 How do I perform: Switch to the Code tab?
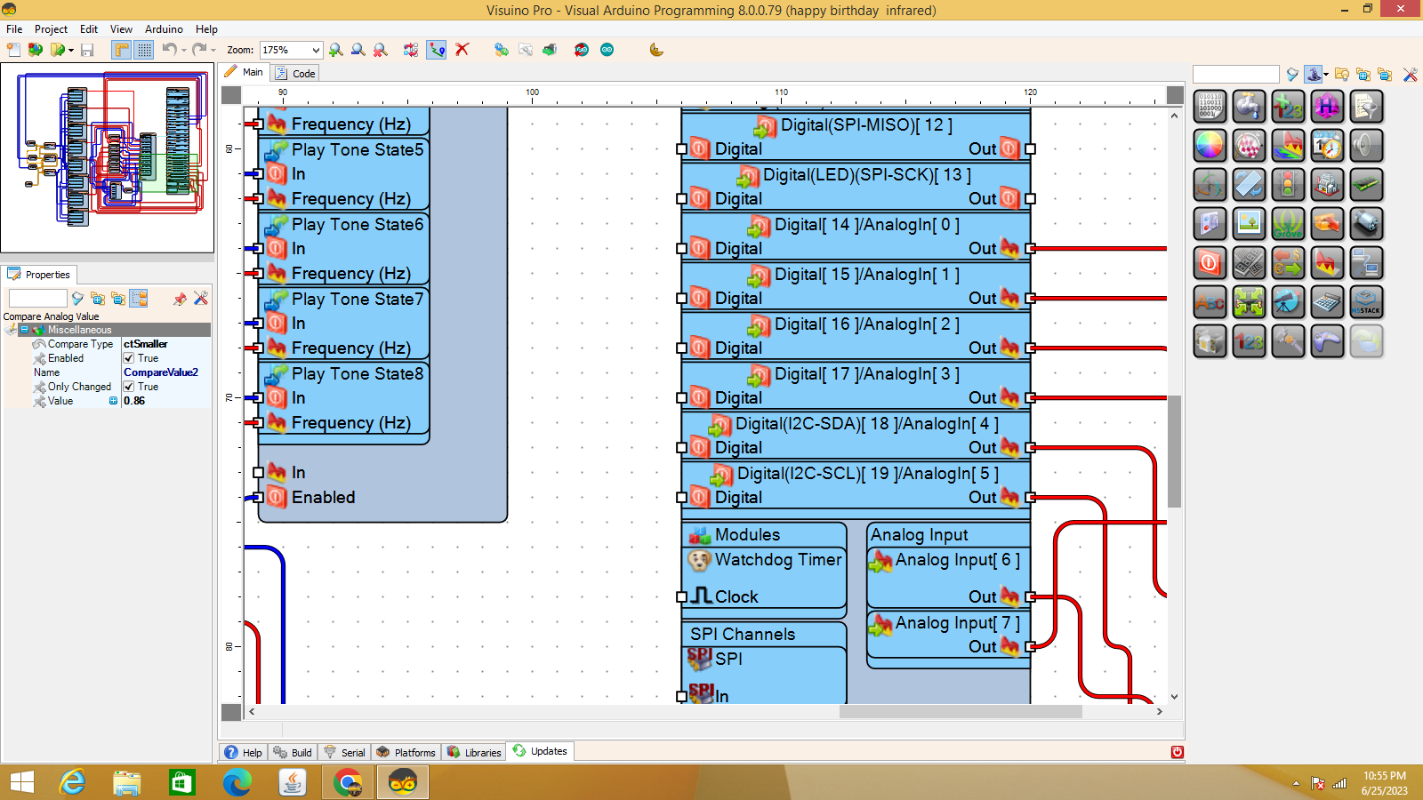[x=296, y=74]
